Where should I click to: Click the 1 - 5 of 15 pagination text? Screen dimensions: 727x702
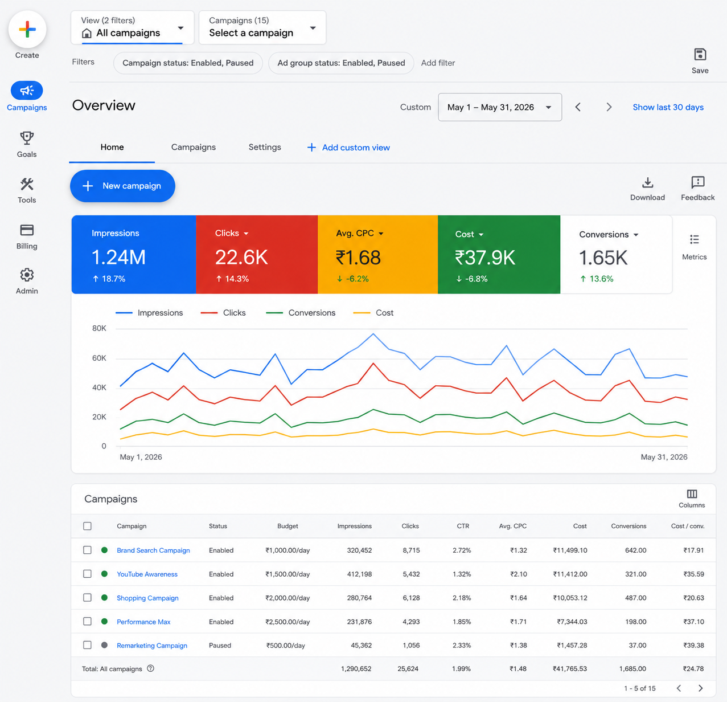pyautogui.click(x=640, y=688)
